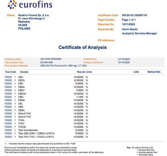Click reporter name Hanin Bashir

[x=130, y=29]
